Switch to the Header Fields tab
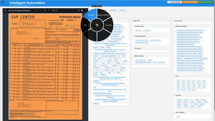Viewport: 215px width, 121px height. click(x=113, y=10)
